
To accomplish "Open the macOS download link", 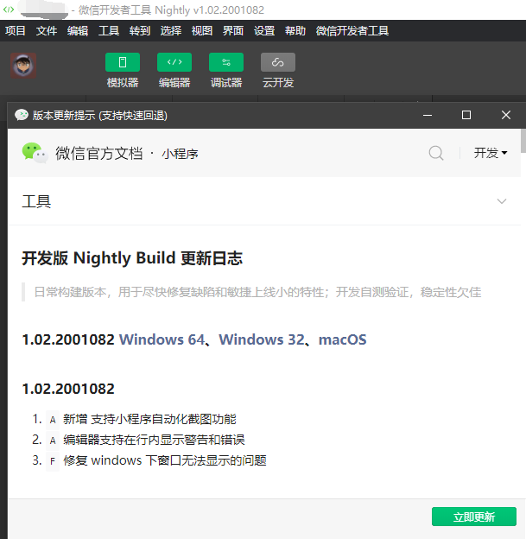I will (x=342, y=339).
